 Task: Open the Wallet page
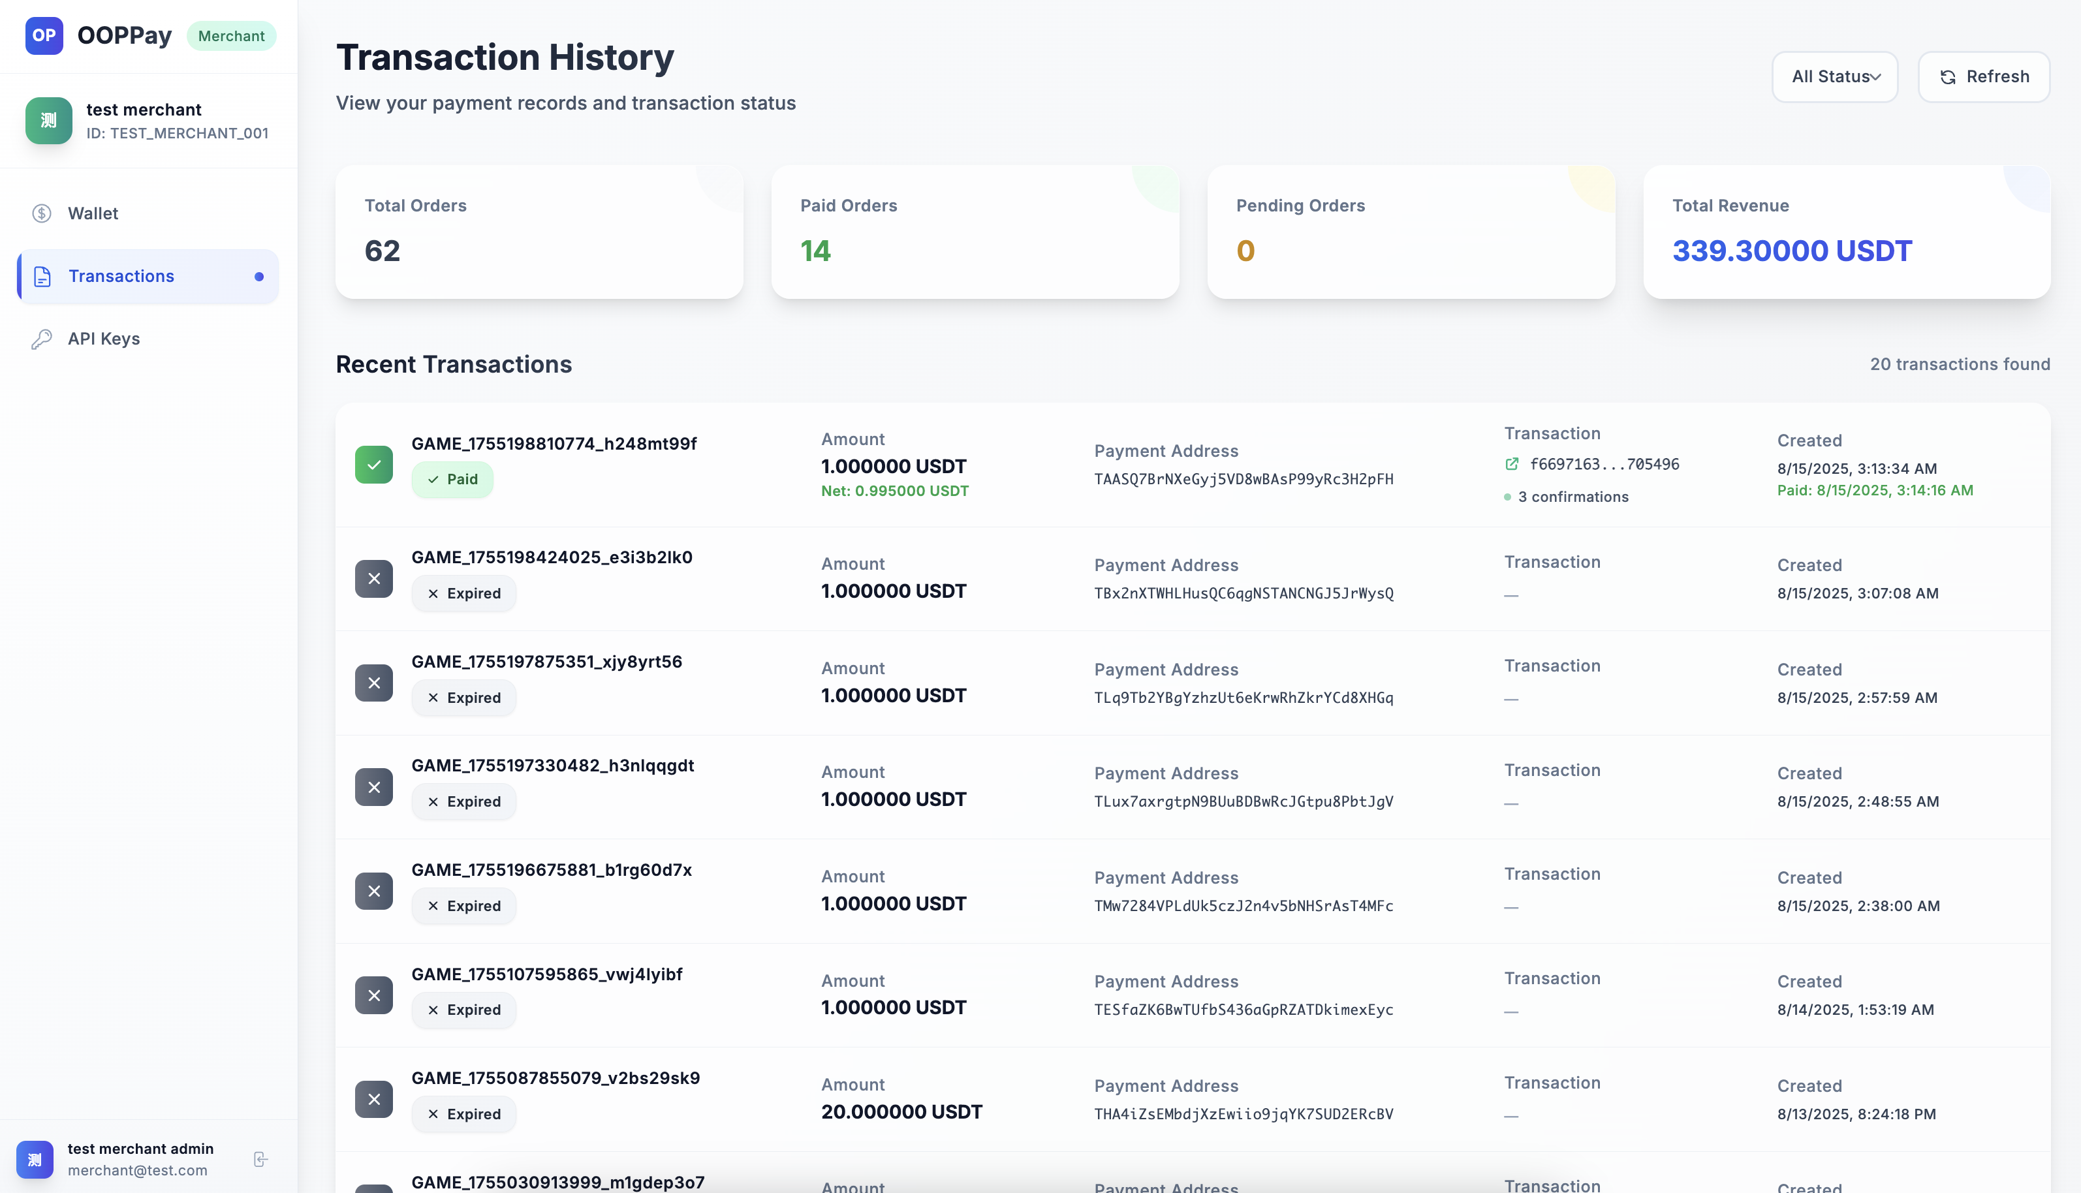point(148,213)
